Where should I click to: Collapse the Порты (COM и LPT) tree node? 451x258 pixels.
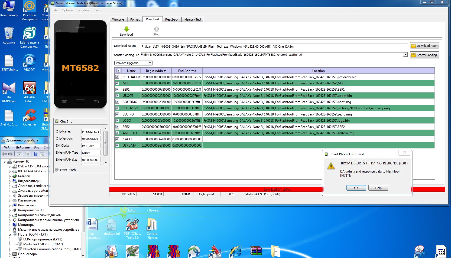[x=10, y=235]
